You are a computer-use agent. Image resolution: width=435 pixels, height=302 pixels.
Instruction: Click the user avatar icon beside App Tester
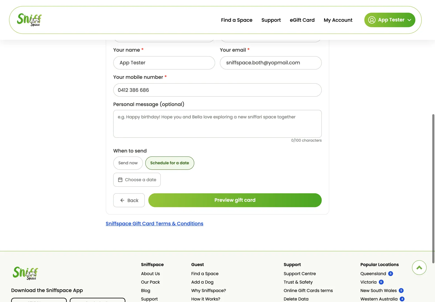[x=372, y=20]
